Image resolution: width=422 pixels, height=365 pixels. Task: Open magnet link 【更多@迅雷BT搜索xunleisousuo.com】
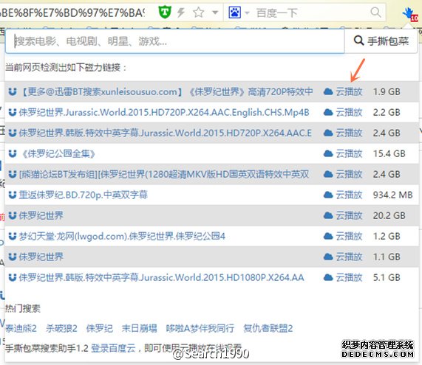coord(166,92)
